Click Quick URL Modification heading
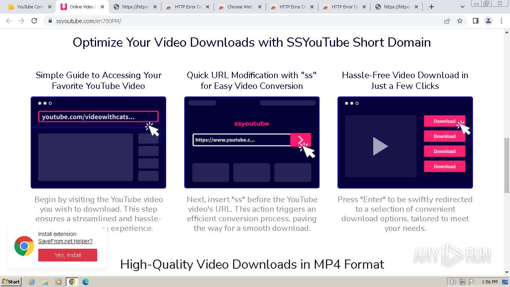 252,81
